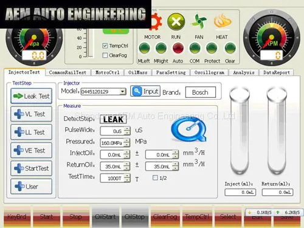
Task: Adjust the TestTime spinner arrows
Action: [127, 178]
